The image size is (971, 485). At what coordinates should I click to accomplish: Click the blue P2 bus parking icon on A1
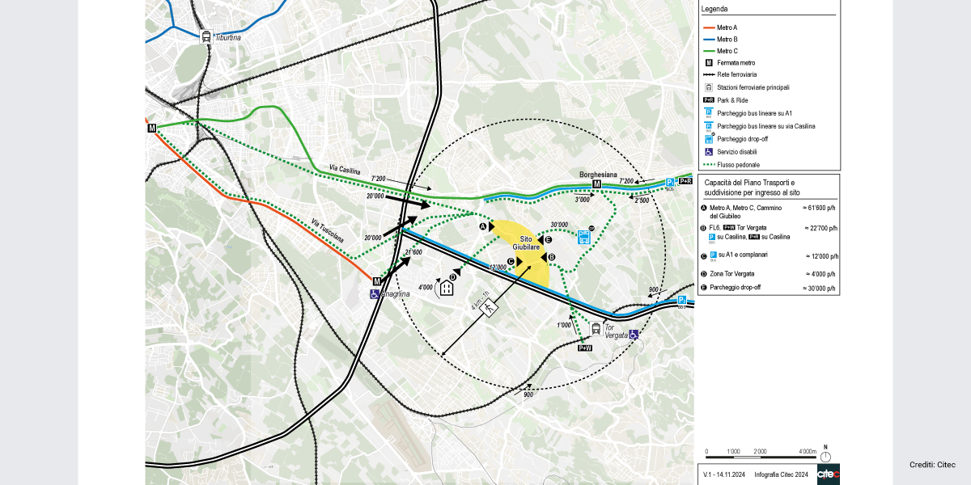click(x=681, y=300)
